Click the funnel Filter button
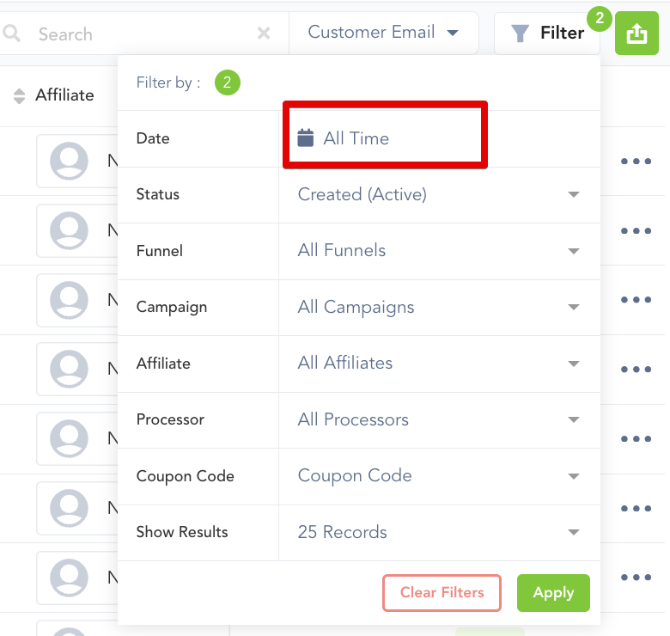 click(x=547, y=34)
